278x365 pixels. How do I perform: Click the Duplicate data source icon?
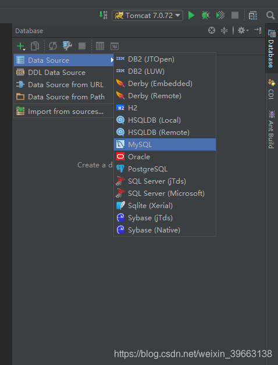[x=35, y=46]
